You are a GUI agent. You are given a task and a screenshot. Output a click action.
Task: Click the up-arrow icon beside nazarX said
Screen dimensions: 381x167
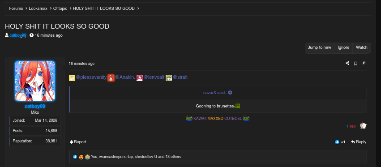(x=230, y=93)
